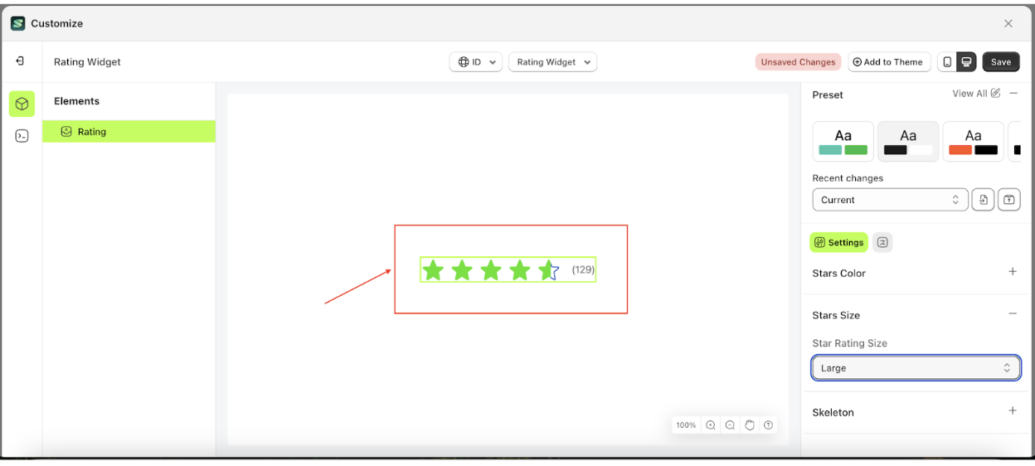Viewport: 1035px width, 466px height.
Task: Click the first green star in preview
Action: 433,269
